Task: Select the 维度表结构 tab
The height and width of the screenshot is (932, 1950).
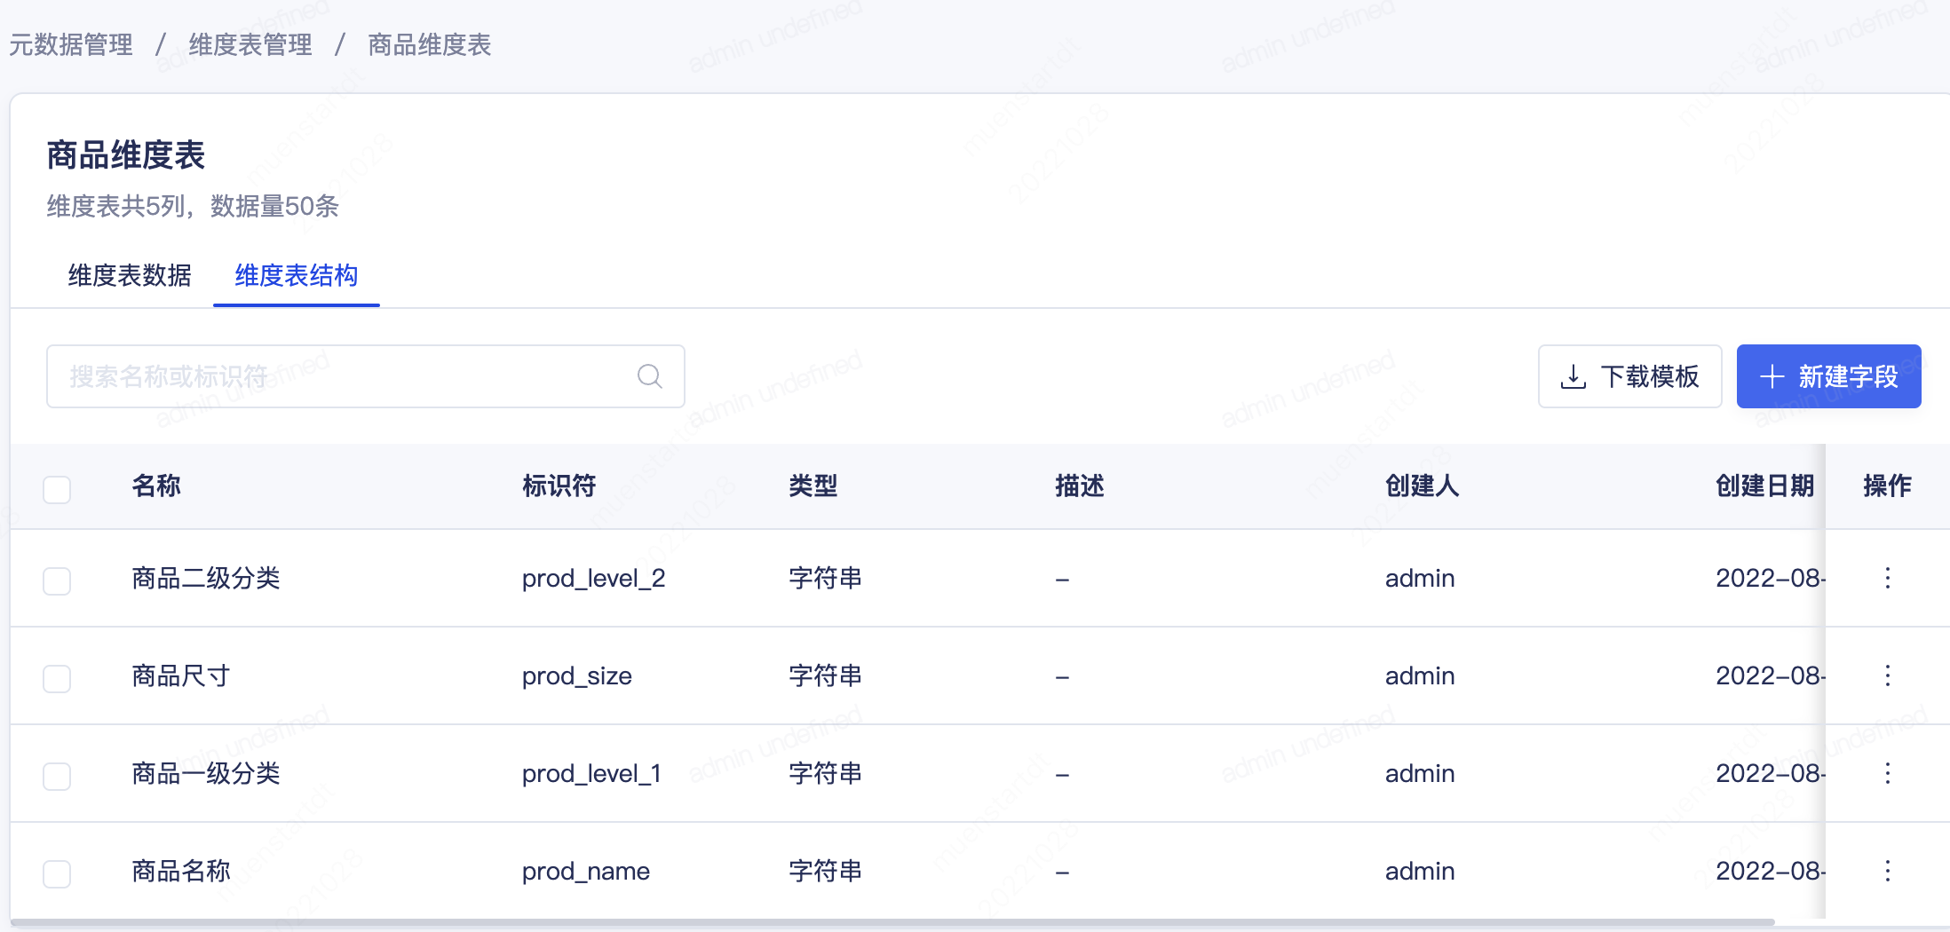Action: coord(297,276)
